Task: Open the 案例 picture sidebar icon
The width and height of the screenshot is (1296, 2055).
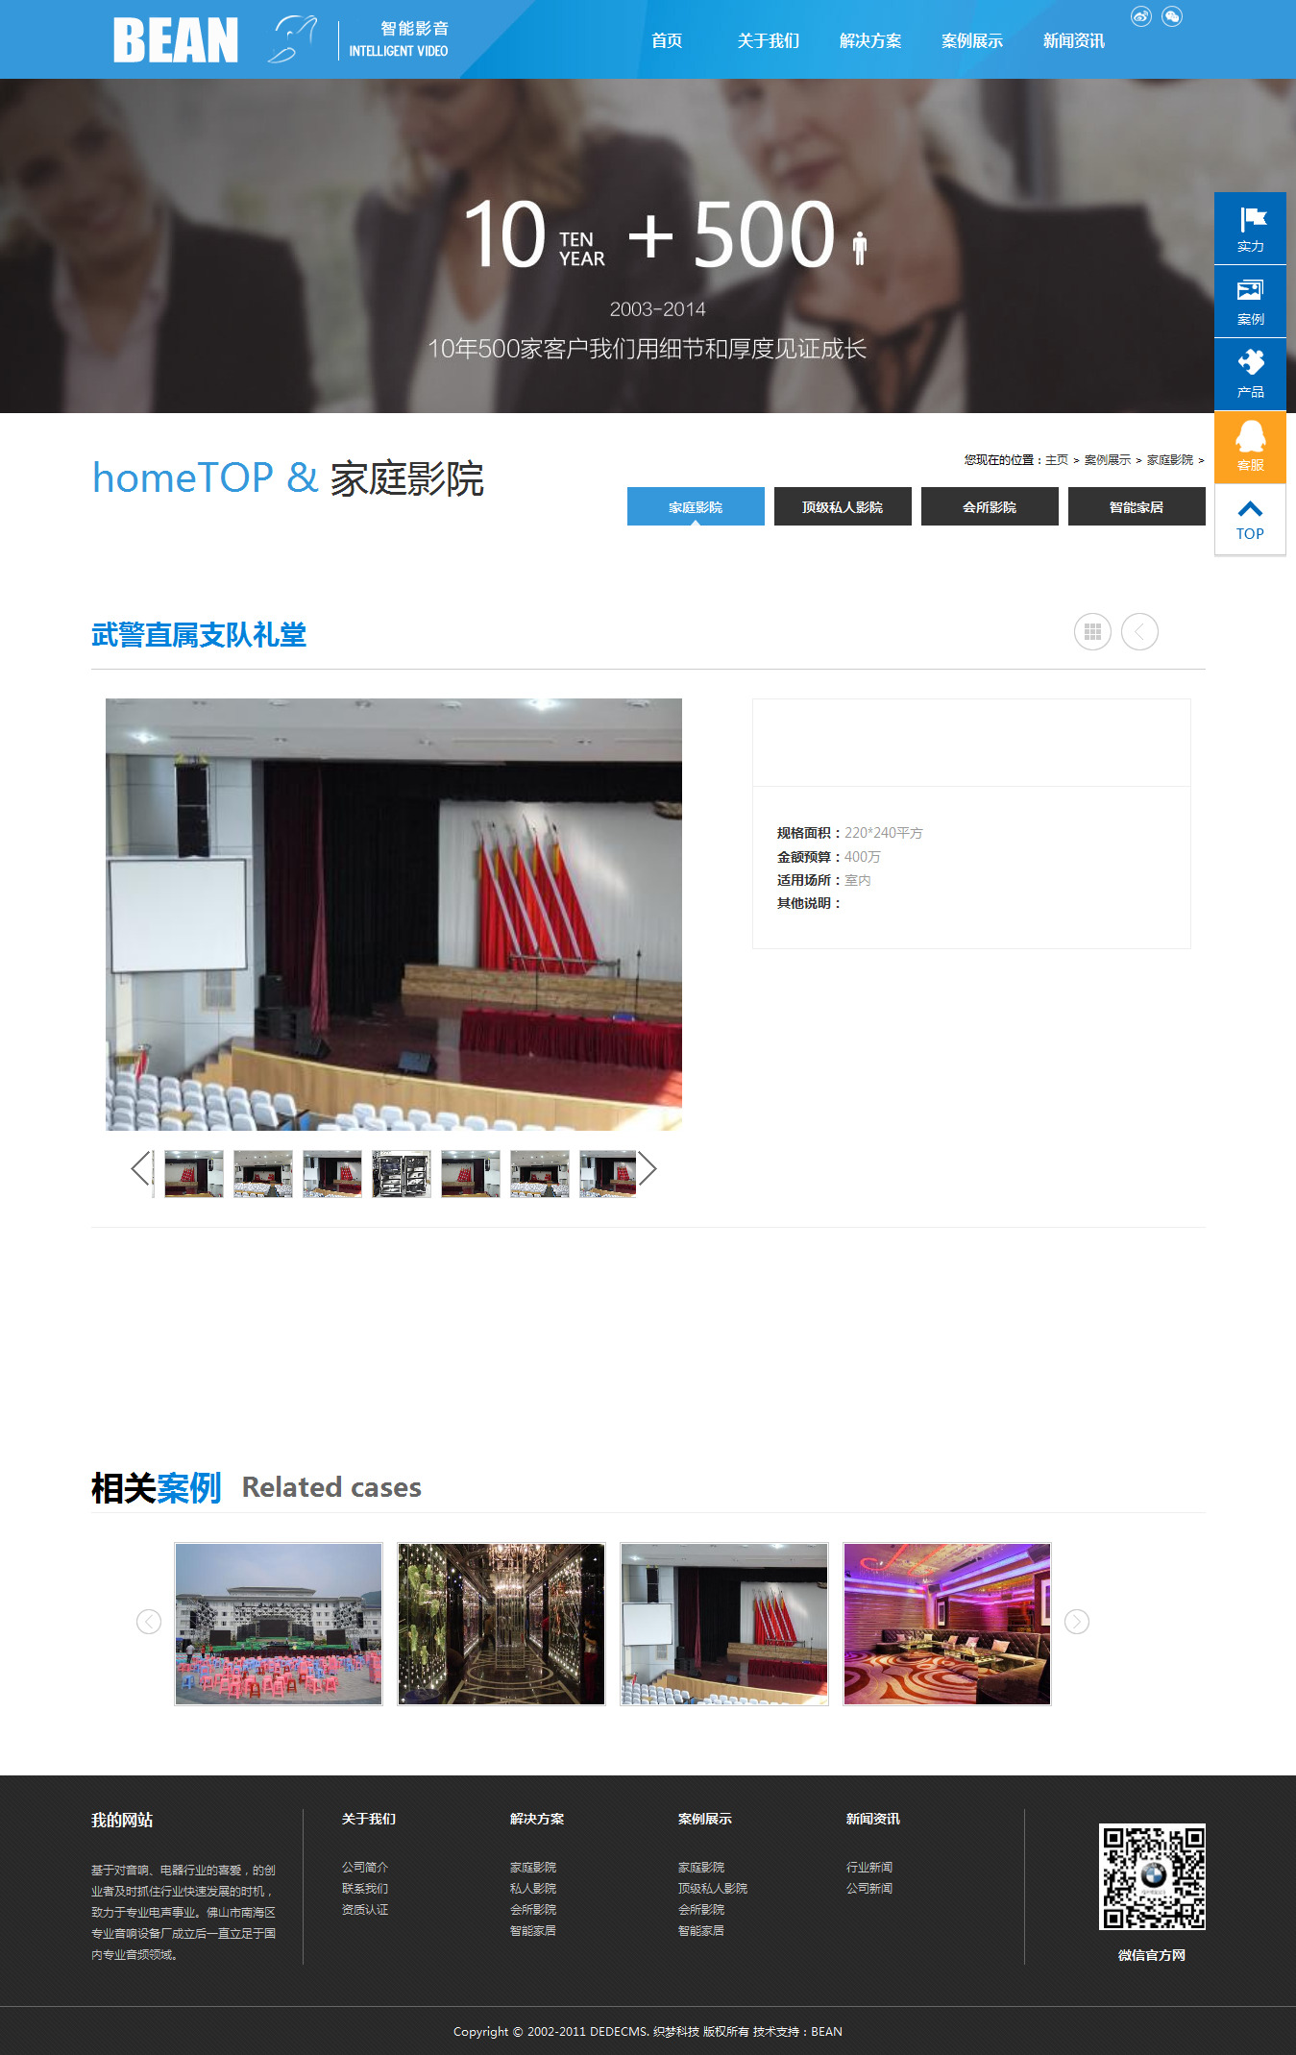Action: click(1250, 302)
